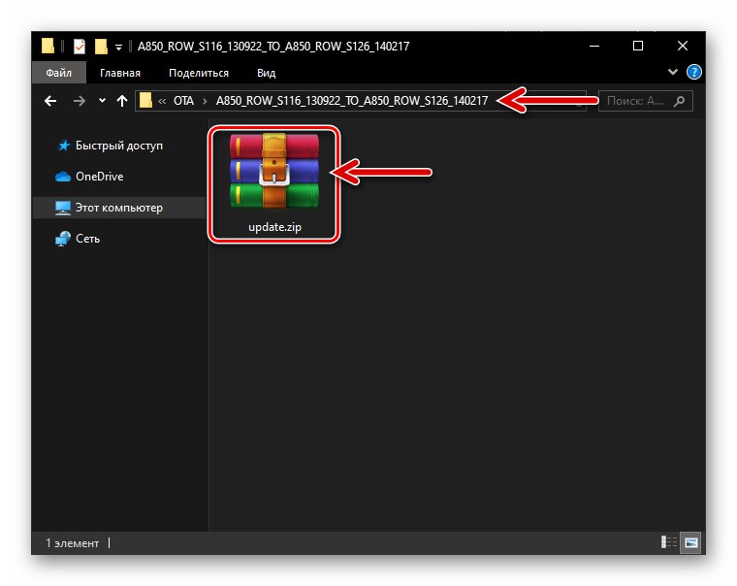The width and height of the screenshot is (737, 586).
Task: Maximize the Explorer window
Action: (x=638, y=47)
